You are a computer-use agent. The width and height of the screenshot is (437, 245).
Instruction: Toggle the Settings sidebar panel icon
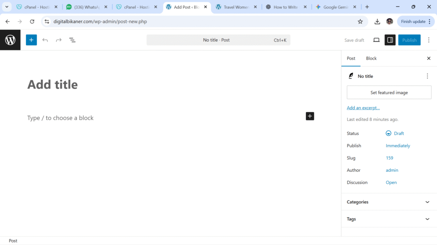coord(390,40)
